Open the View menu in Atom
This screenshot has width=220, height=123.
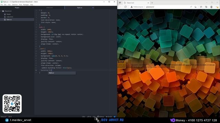tap(9, 4)
